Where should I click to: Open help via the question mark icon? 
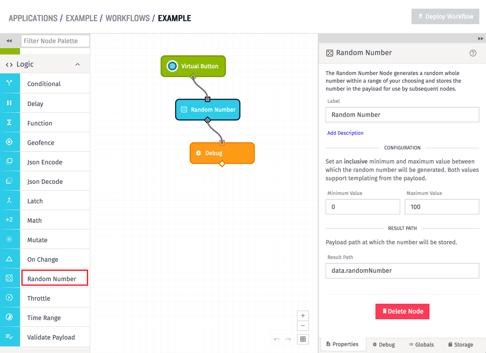[x=473, y=53]
